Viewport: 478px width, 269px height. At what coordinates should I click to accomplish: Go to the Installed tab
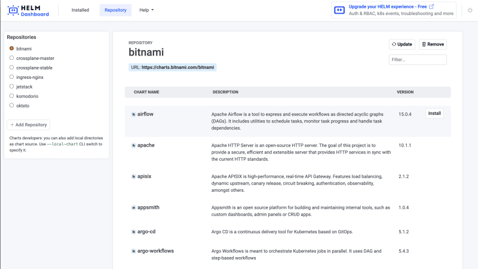tap(80, 10)
